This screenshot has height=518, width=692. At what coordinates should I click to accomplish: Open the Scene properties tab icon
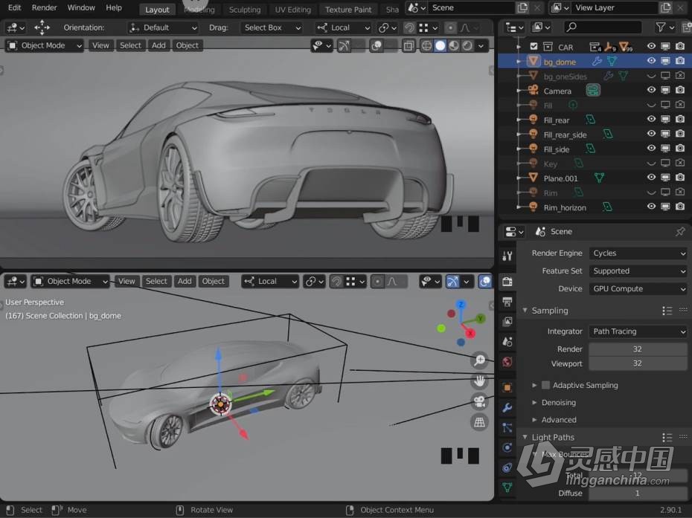(x=507, y=342)
